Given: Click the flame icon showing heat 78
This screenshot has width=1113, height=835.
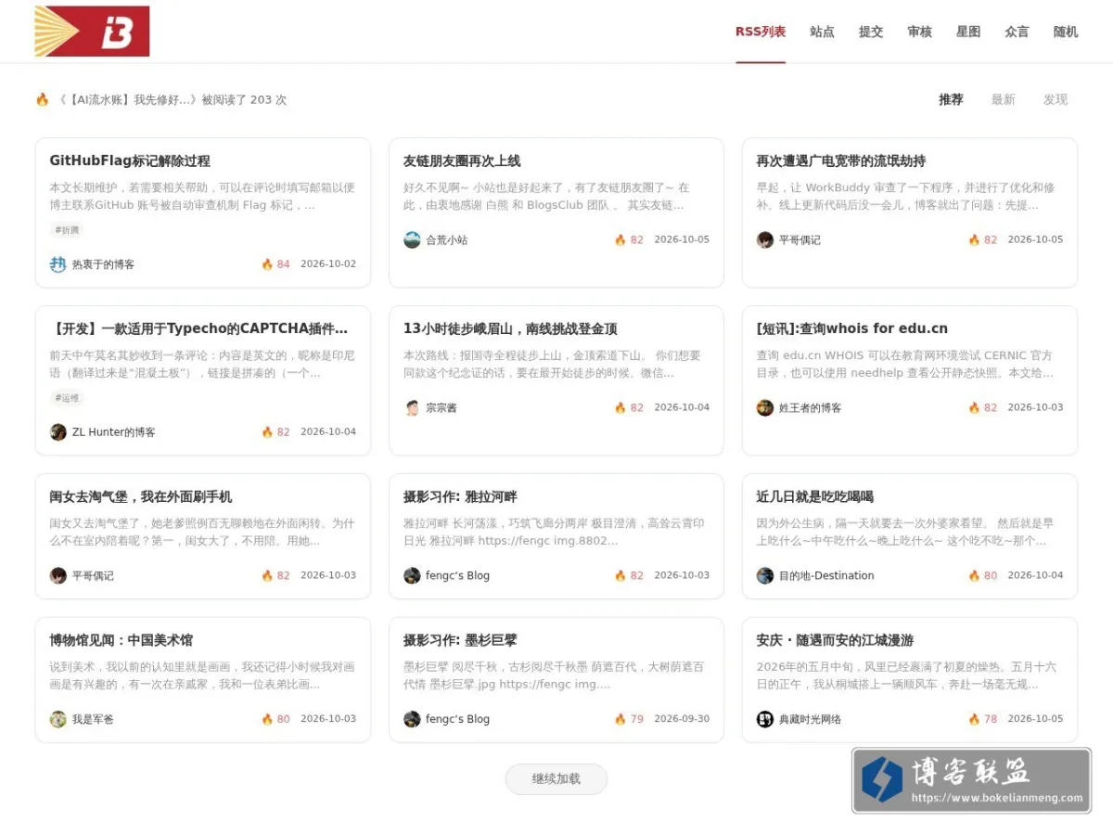Looking at the screenshot, I should pyautogui.click(x=974, y=719).
